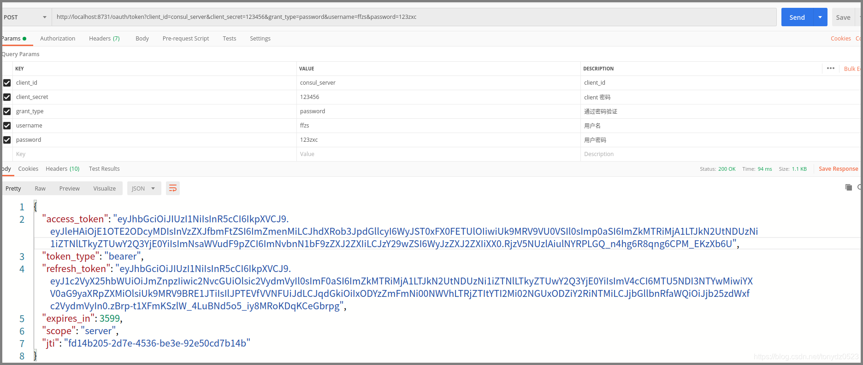Image resolution: width=863 pixels, height=365 pixels.
Task: Open Pre-request Script tab
Action: [x=186, y=39]
